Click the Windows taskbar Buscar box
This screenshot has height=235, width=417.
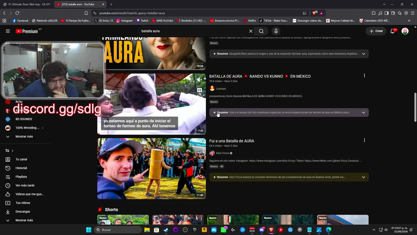pyautogui.click(x=118, y=230)
